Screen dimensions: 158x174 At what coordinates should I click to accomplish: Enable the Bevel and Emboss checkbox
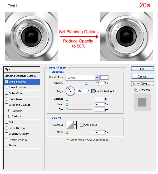tap(6, 105)
